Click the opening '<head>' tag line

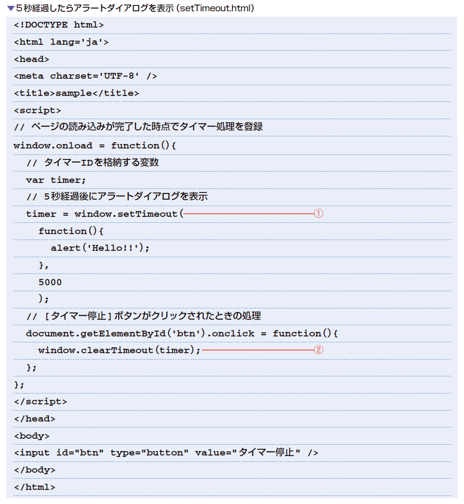(x=32, y=59)
